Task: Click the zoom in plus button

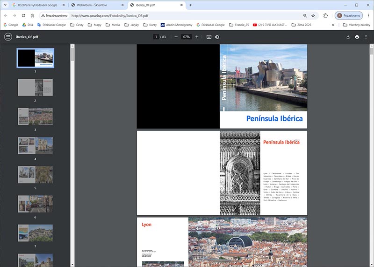Action: (197, 37)
